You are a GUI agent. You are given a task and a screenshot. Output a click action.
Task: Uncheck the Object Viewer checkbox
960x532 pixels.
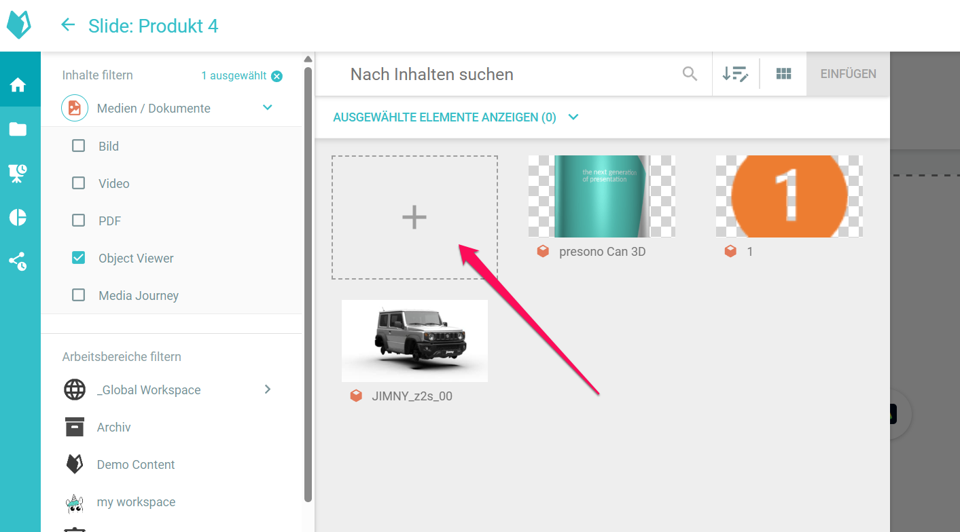[79, 258]
